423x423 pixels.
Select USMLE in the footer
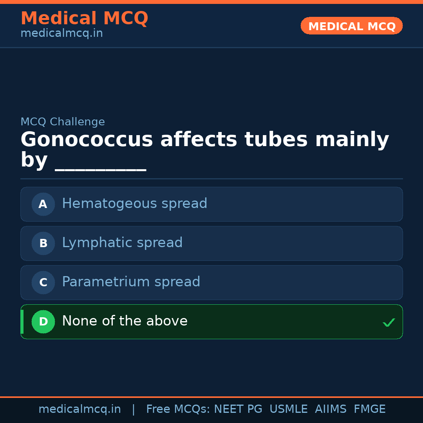tap(288, 409)
